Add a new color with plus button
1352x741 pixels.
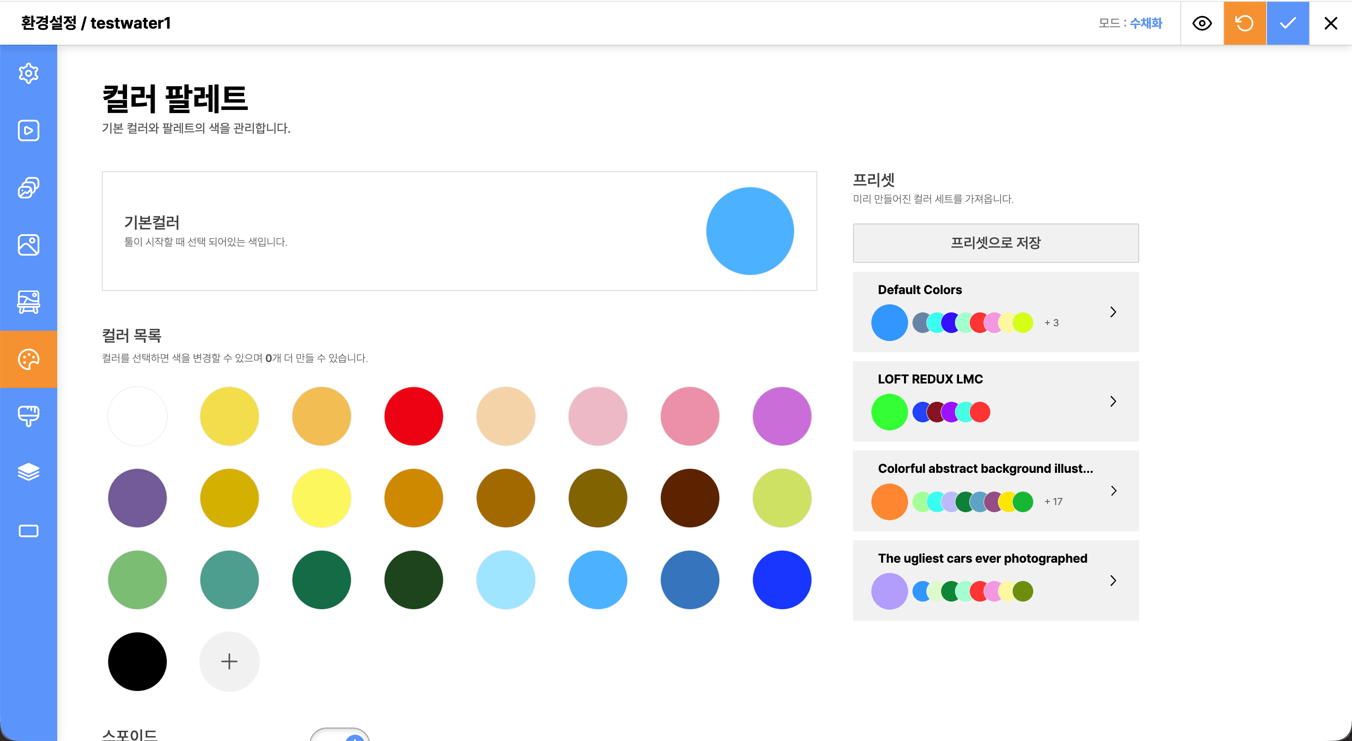pyautogui.click(x=229, y=661)
